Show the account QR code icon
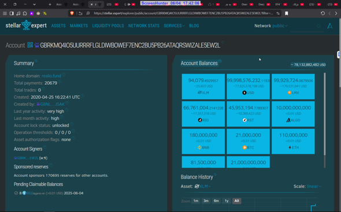 click(30, 45)
